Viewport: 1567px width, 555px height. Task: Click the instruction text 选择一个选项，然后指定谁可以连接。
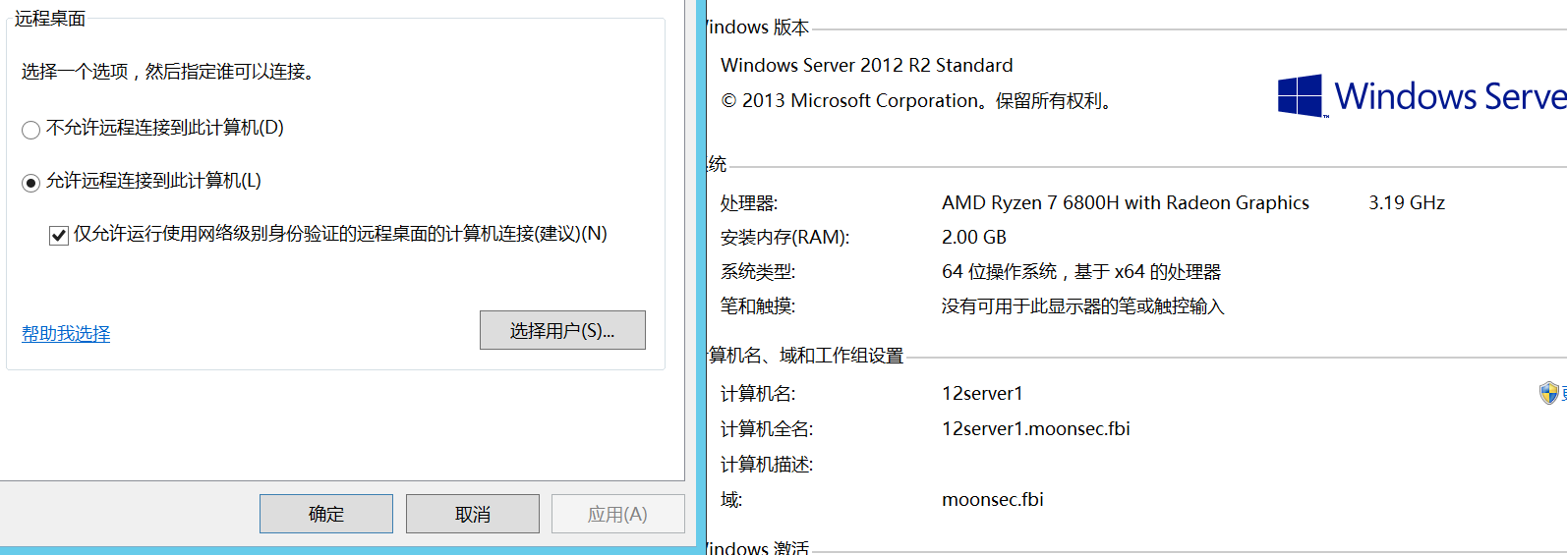tap(168, 72)
